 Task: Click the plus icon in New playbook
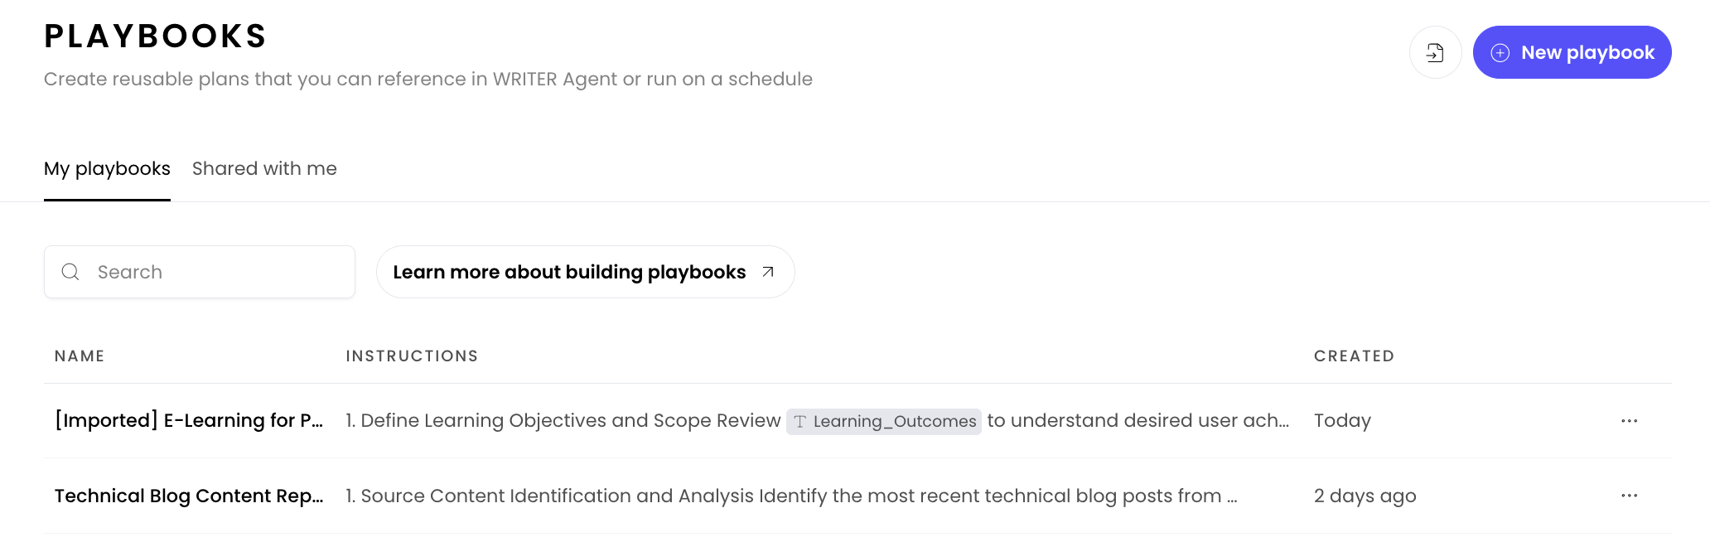(x=1500, y=53)
